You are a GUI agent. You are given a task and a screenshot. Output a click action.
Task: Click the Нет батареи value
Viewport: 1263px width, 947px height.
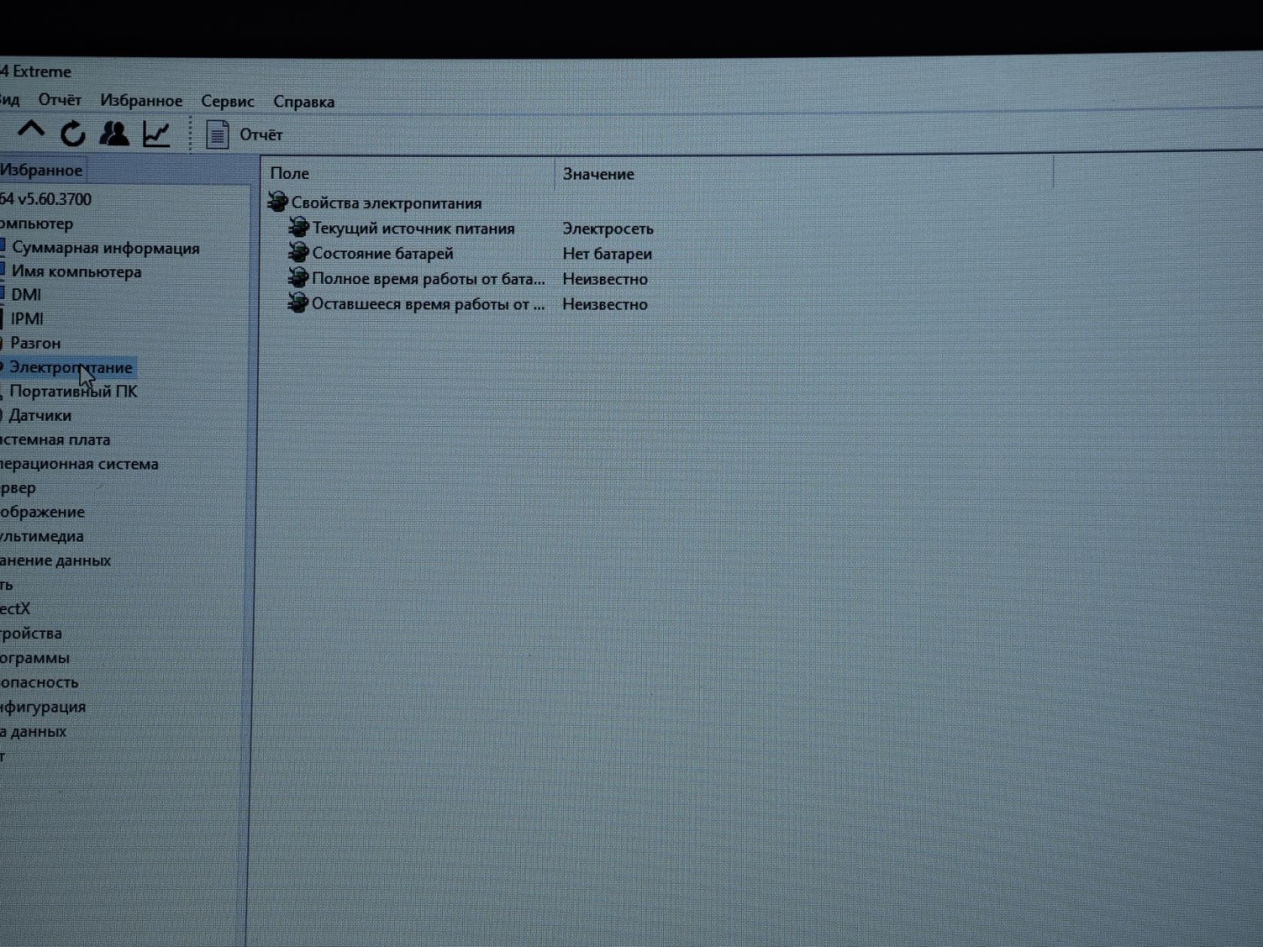(607, 254)
